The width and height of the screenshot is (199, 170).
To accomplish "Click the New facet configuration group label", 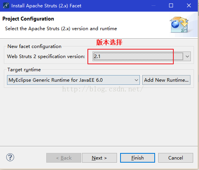I will (x=34, y=46).
